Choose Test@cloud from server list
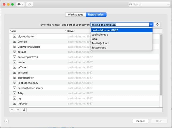This screenshot has height=128, width=172. [x=122, y=48]
